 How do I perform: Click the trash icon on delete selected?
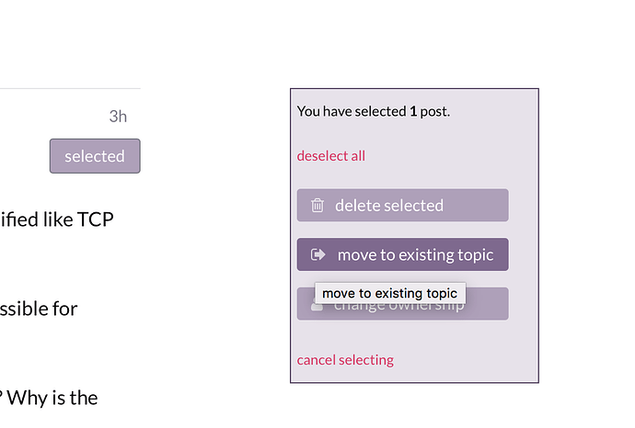pyautogui.click(x=317, y=206)
